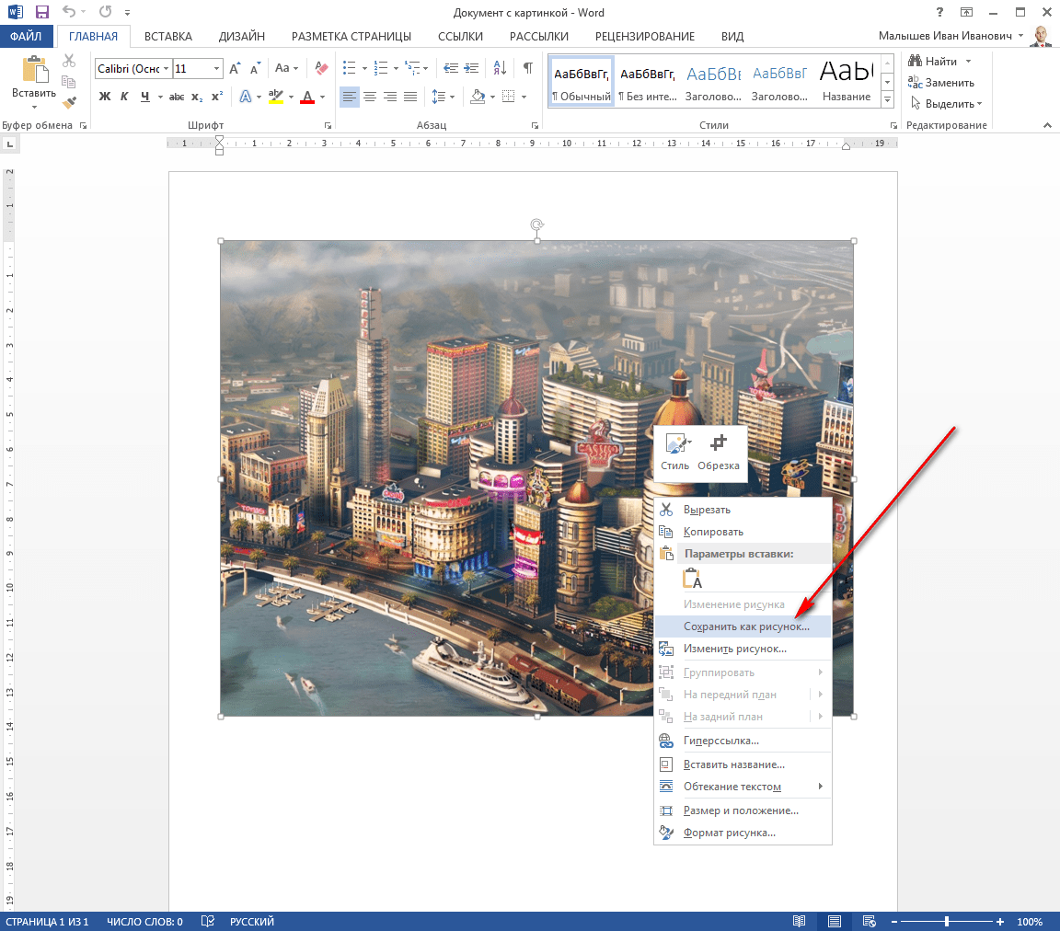Collapse the ribbon with the arrow

tap(1047, 125)
